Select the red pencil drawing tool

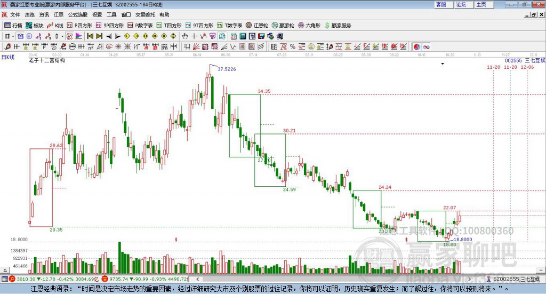click(x=7, y=46)
